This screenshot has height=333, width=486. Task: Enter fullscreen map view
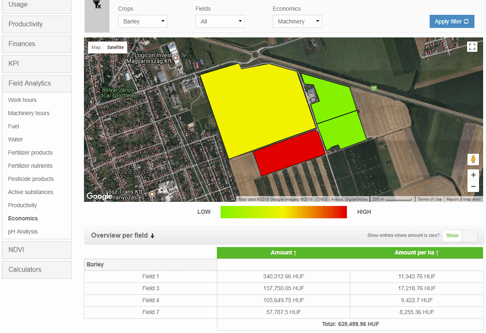(x=472, y=47)
